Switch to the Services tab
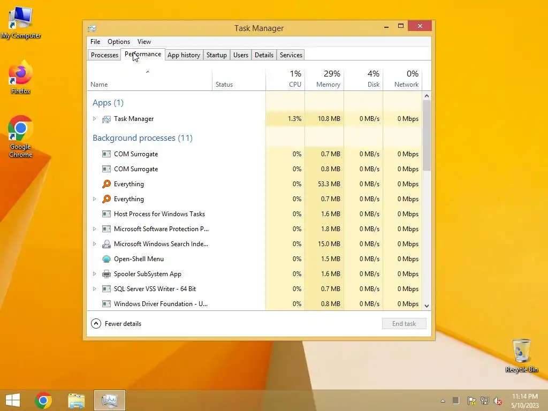The height and width of the screenshot is (411, 548). 291,55
